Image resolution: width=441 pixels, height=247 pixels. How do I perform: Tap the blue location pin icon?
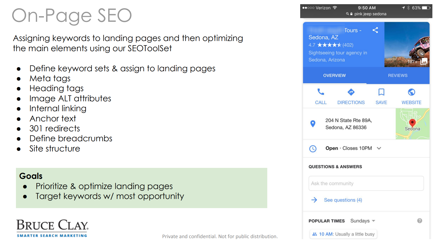[313, 123]
